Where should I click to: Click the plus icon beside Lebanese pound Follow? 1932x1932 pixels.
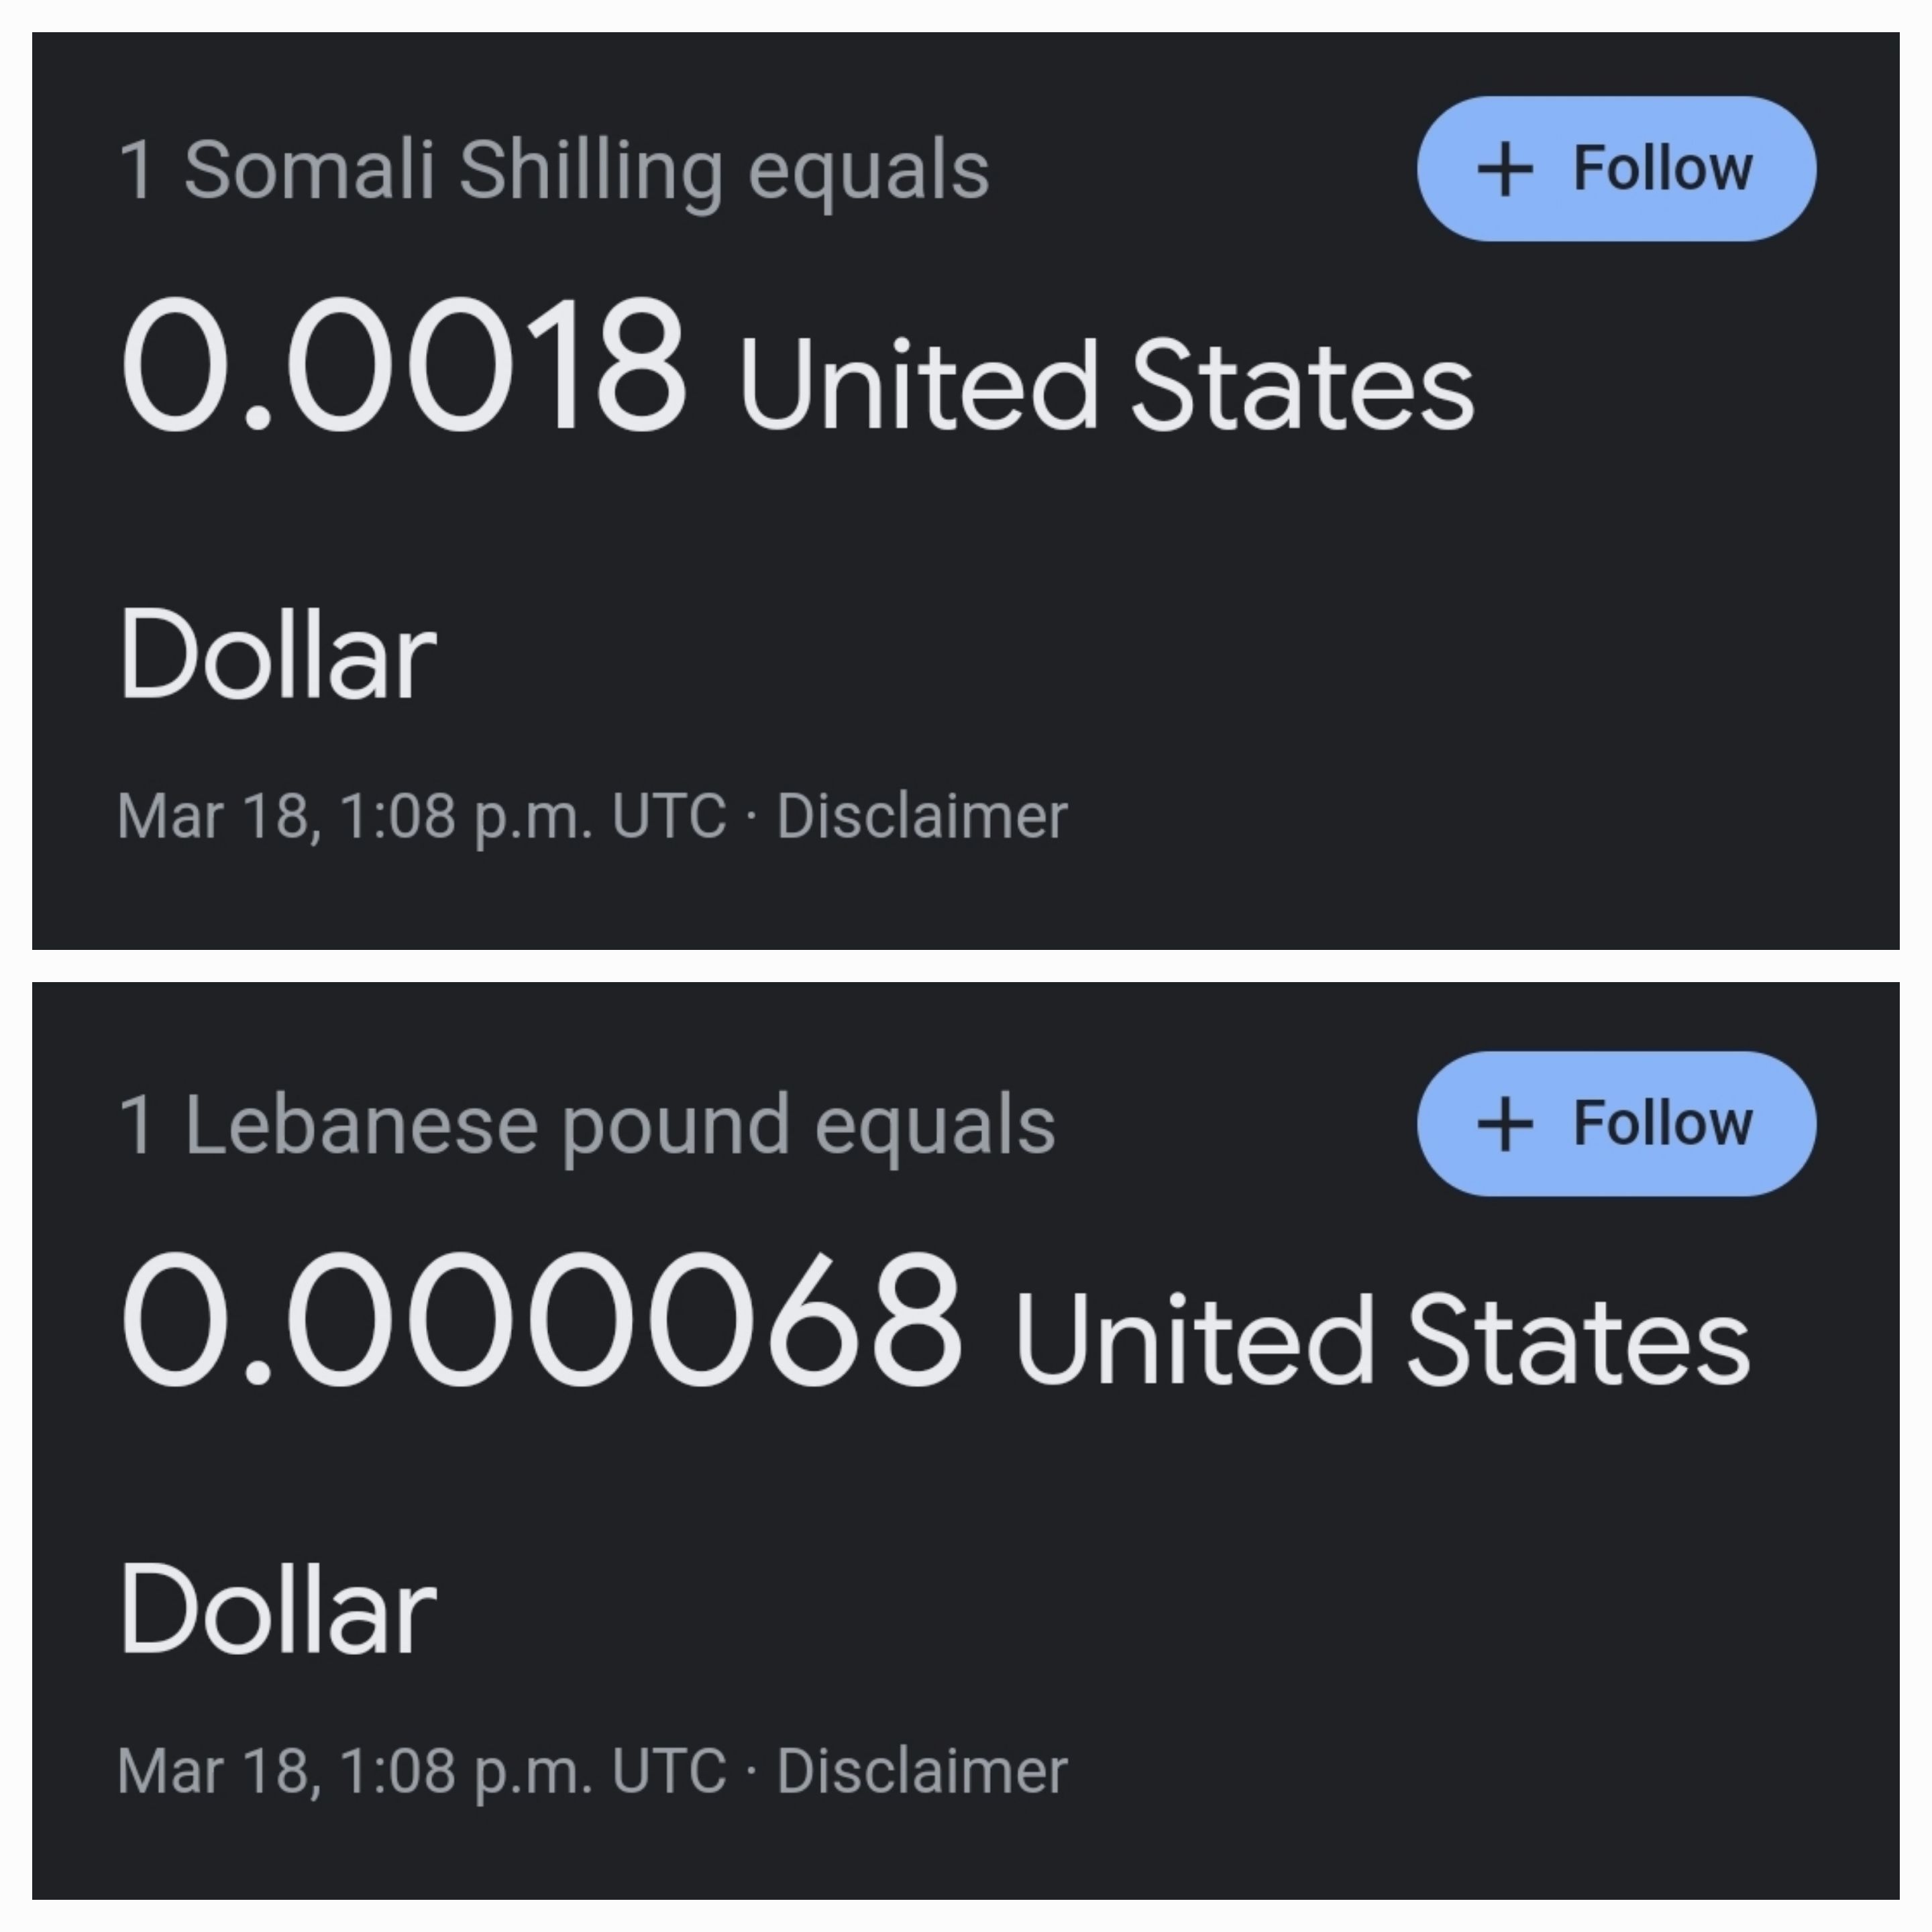[1504, 1124]
